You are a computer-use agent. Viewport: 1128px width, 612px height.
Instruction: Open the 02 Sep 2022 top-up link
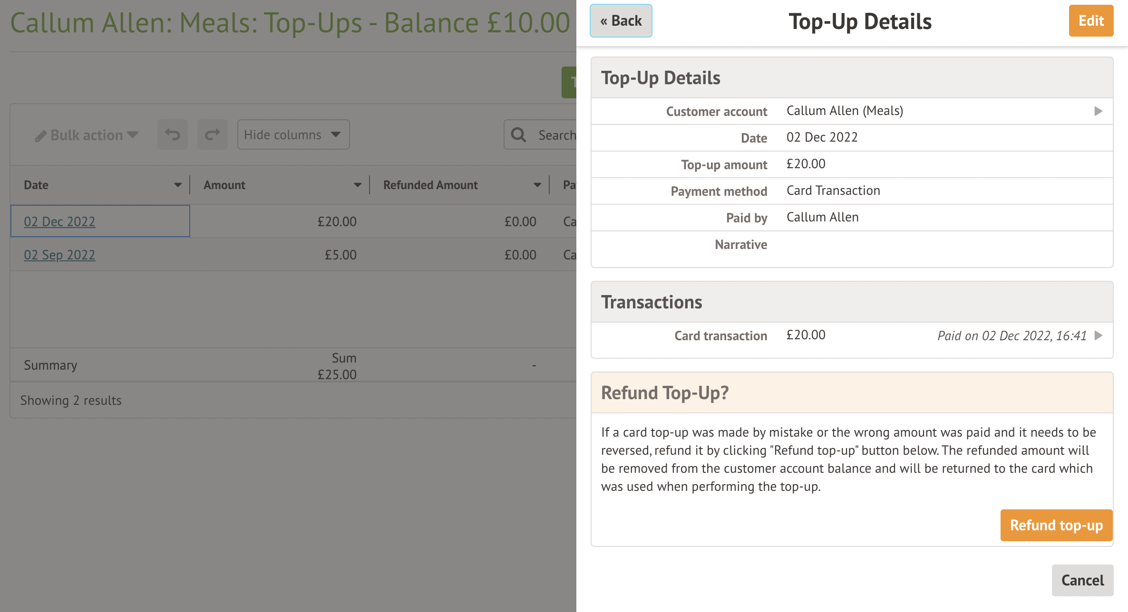tap(59, 255)
